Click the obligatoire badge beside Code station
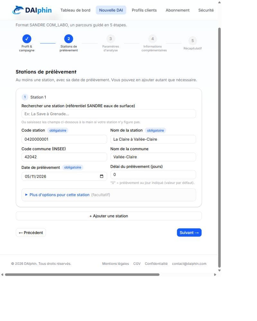Screen dimensions: 257x321 pos(58,130)
